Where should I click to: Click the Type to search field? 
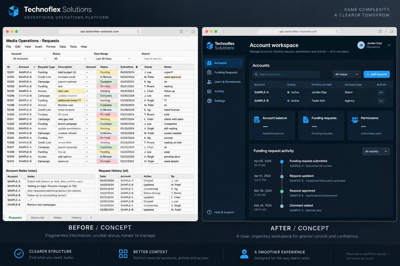point(164,59)
